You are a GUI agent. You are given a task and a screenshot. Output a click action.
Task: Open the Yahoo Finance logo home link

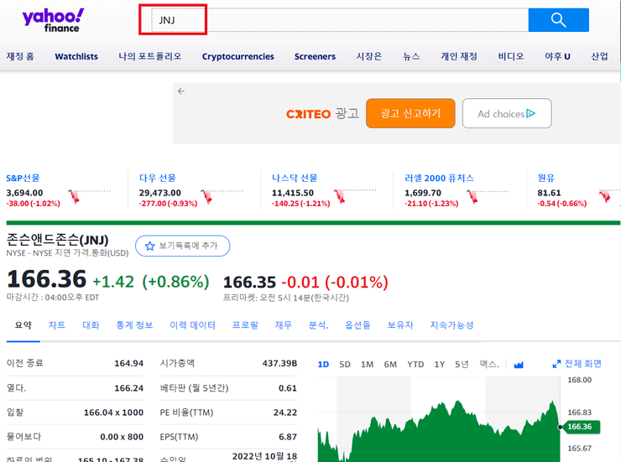click(x=53, y=21)
